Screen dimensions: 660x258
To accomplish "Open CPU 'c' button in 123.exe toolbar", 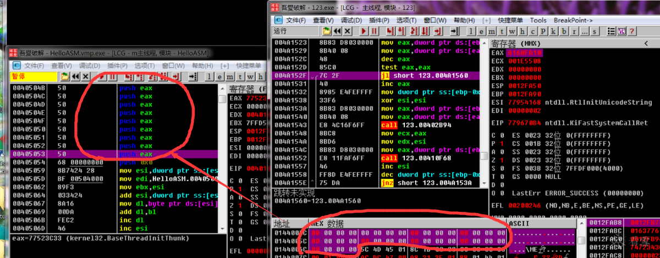I will coord(532,31).
